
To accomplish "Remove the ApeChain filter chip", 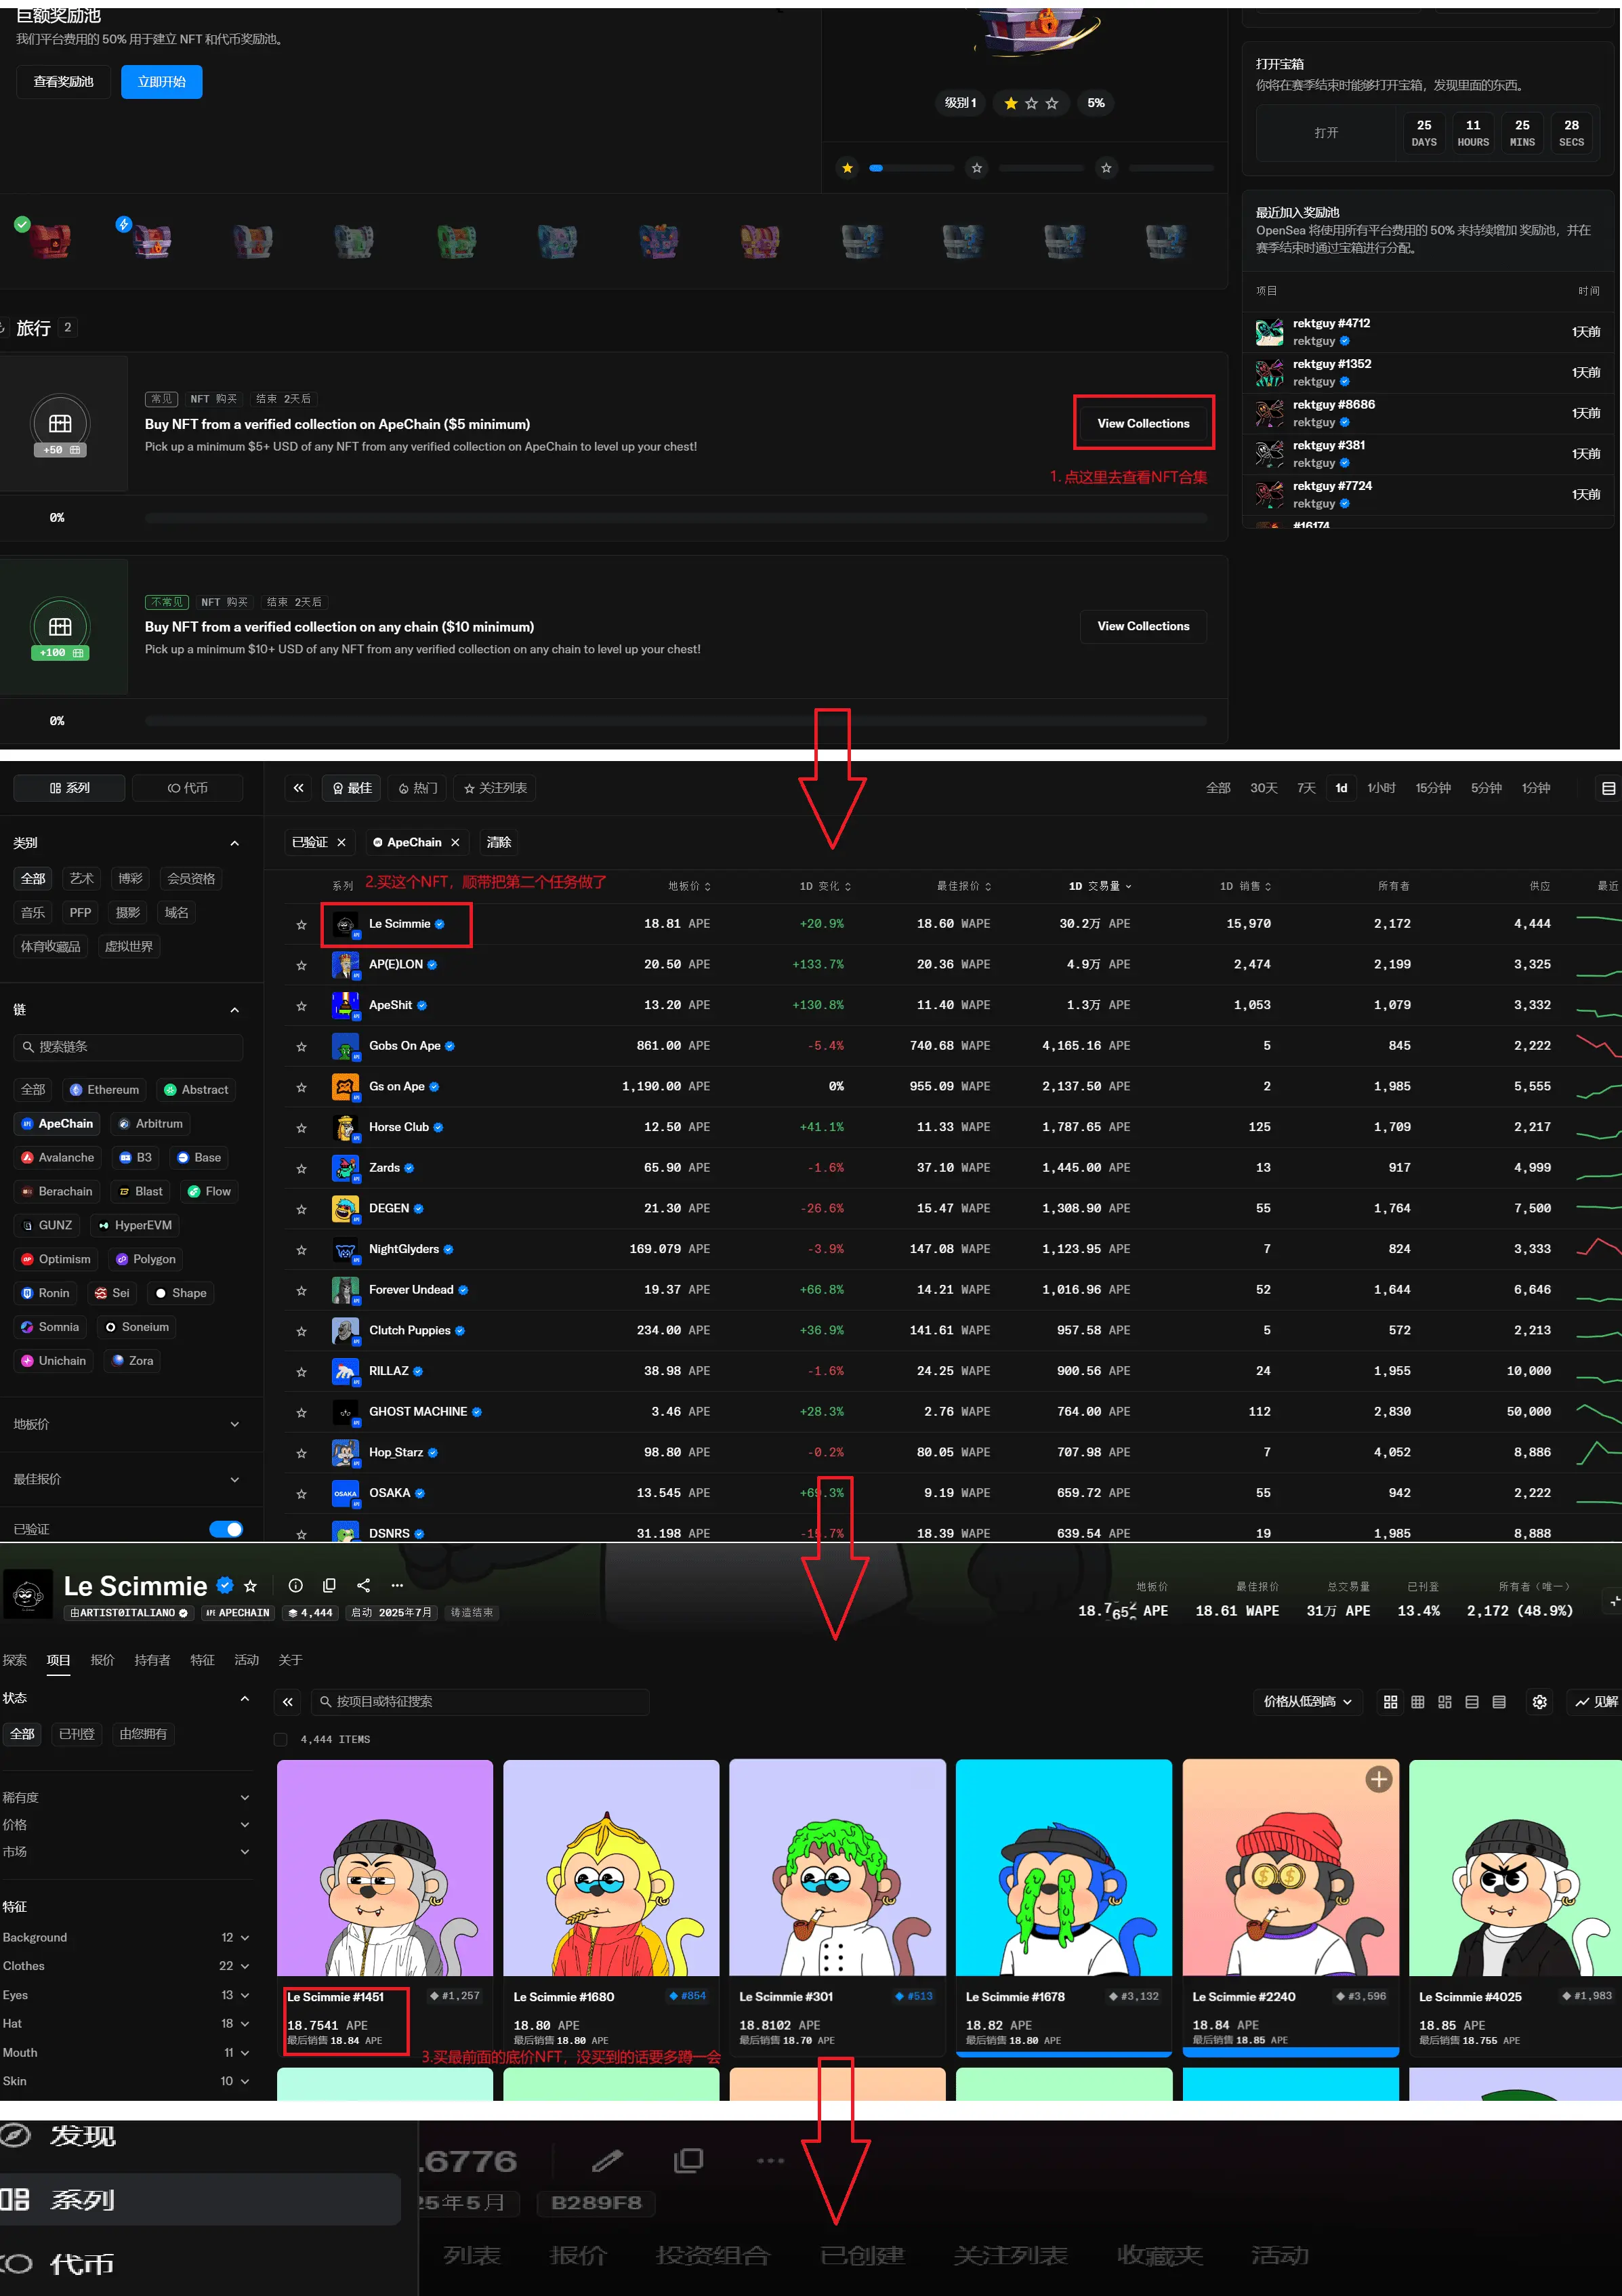I will pyautogui.click(x=455, y=843).
